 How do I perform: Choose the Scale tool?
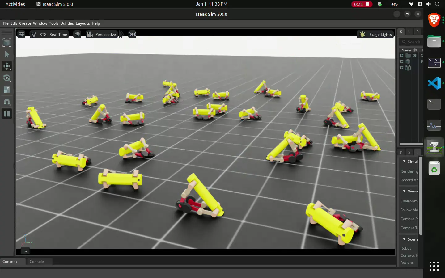tap(7, 90)
